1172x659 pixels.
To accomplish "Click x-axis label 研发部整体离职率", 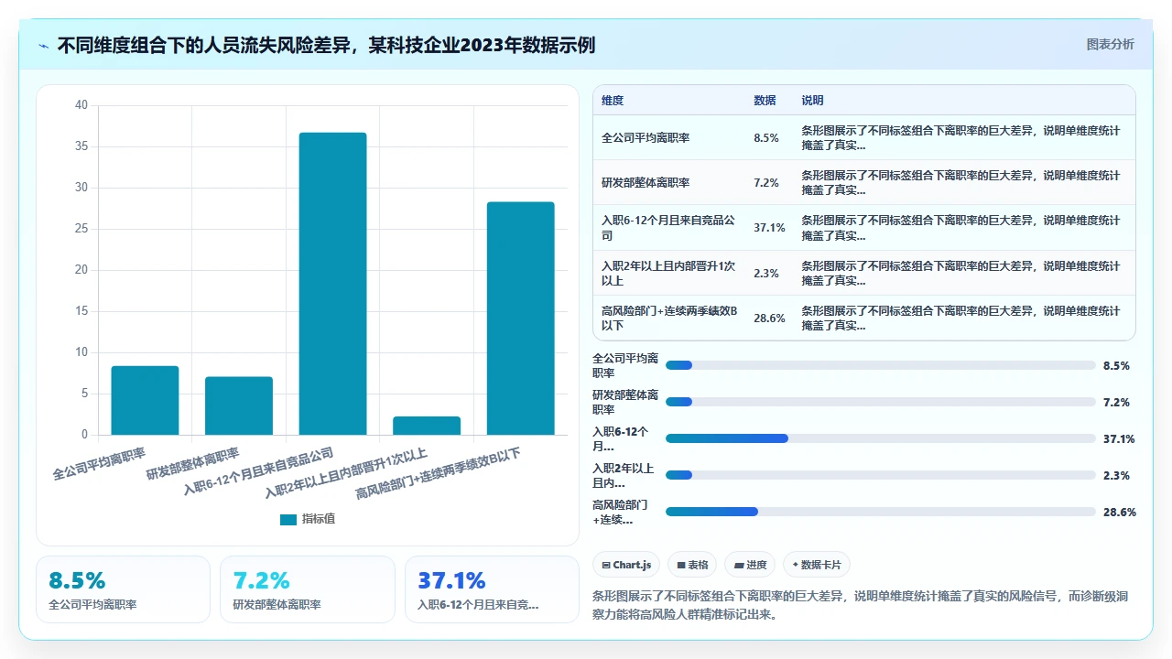I will pos(192,464).
